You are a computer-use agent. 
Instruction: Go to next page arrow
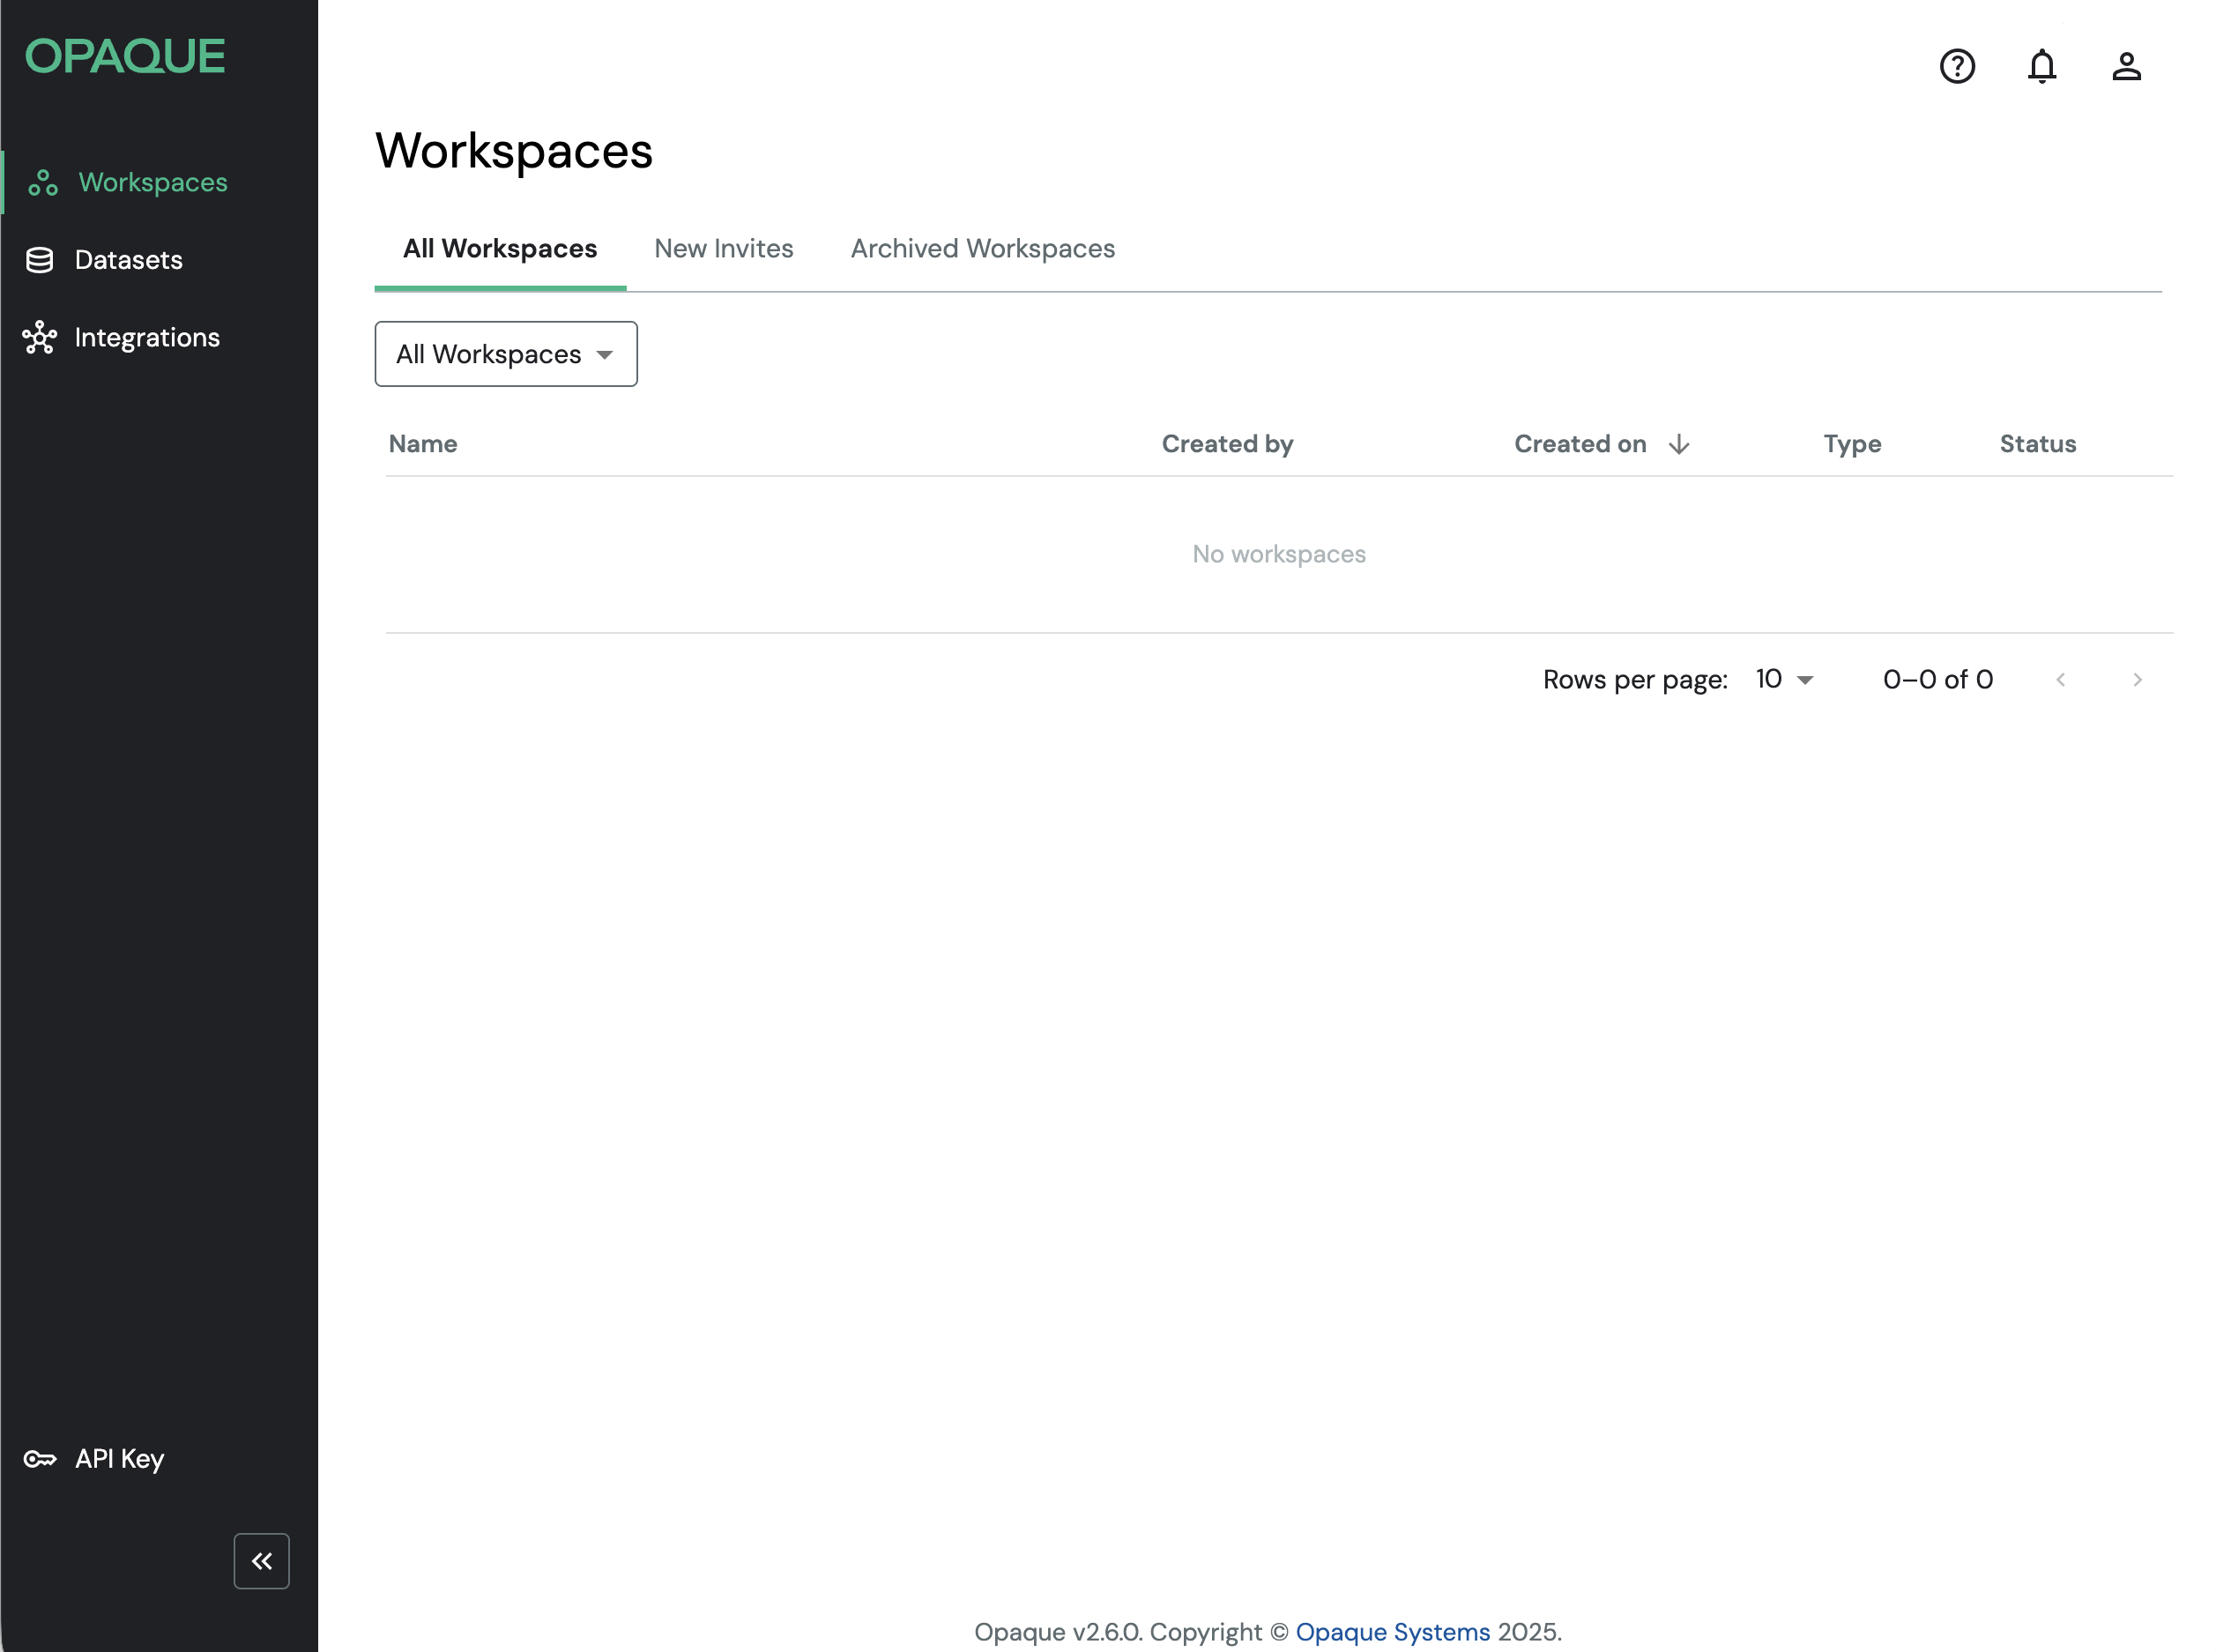2137,680
